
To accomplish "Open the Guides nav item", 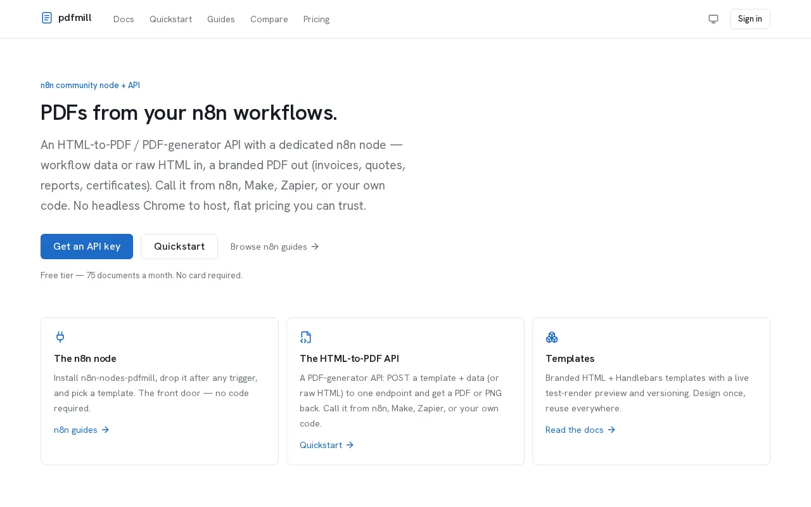I will tap(221, 19).
